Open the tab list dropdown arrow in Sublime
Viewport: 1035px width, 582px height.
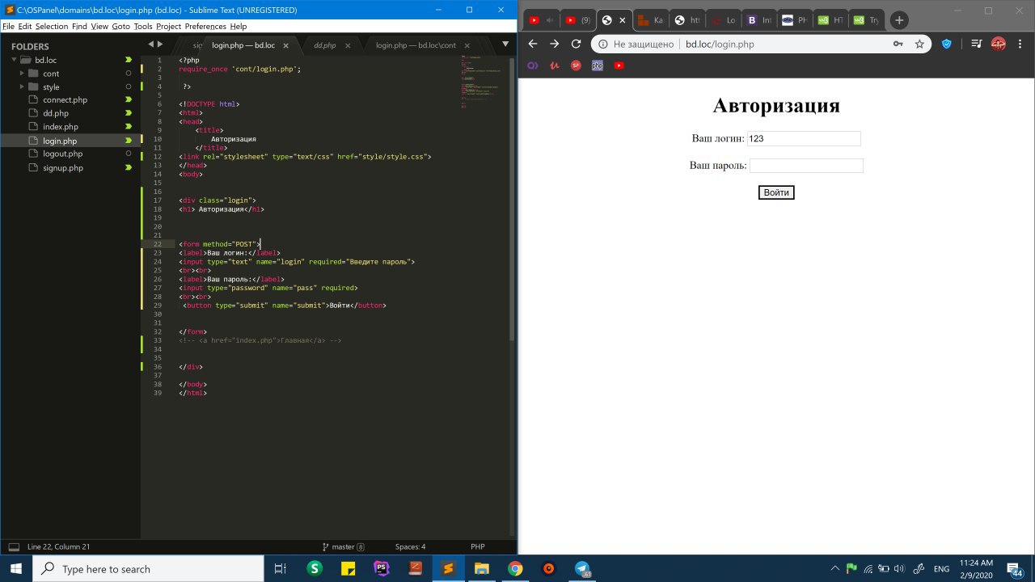(x=505, y=44)
